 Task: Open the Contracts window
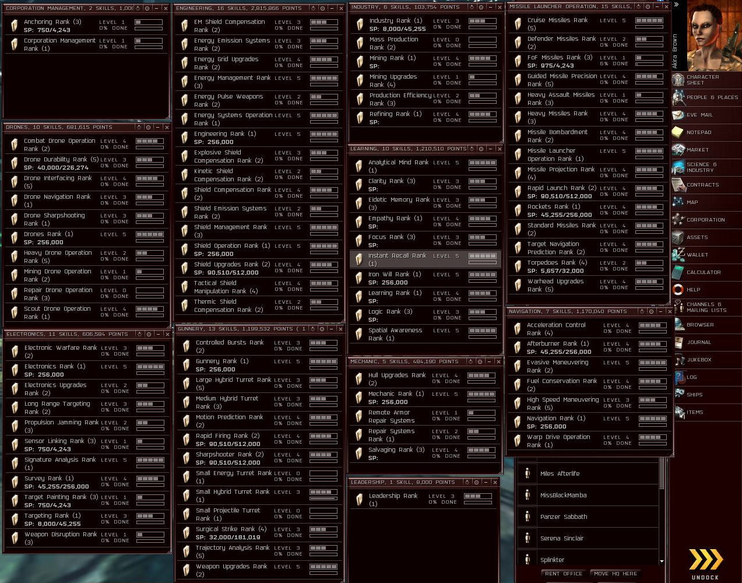[706, 185]
